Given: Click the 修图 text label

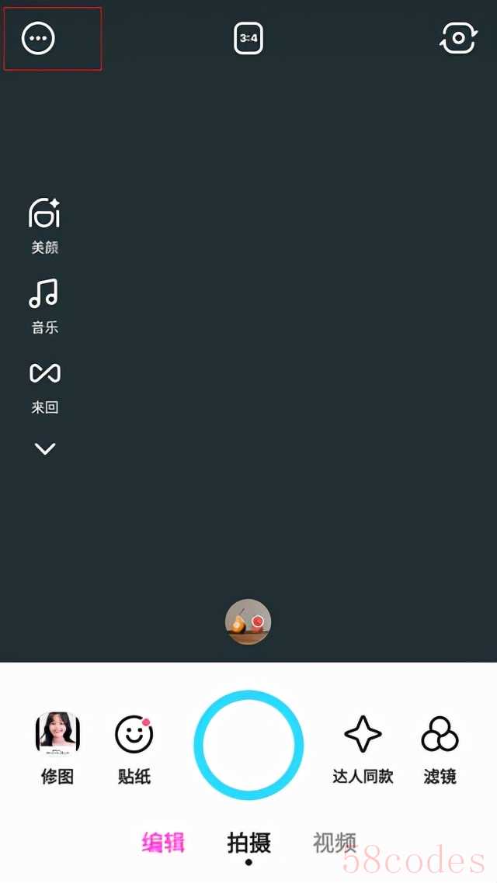Looking at the screenshot, I should tap(57, 777).
